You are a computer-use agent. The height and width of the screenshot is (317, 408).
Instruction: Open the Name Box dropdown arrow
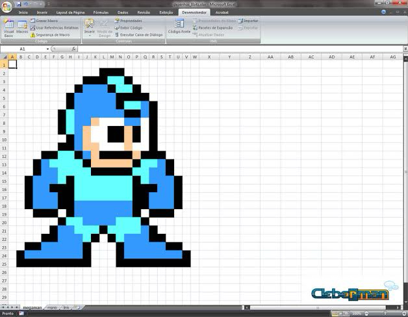[47, 49]
